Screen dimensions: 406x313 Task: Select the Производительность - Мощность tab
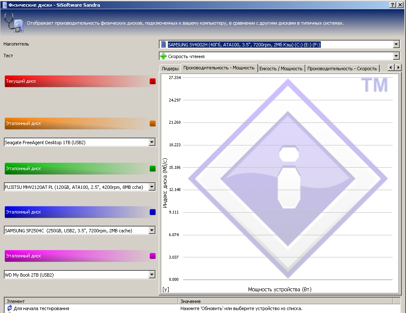pos(219,68)
